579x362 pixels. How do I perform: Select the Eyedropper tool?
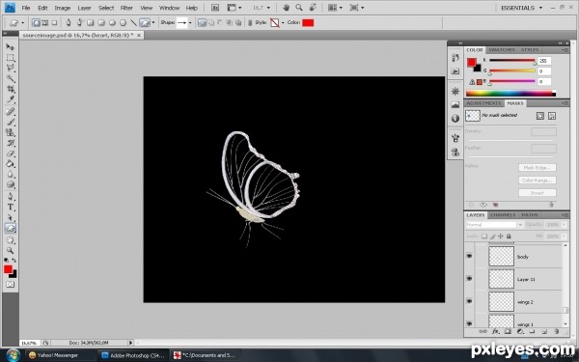click(x=10, y=99)
